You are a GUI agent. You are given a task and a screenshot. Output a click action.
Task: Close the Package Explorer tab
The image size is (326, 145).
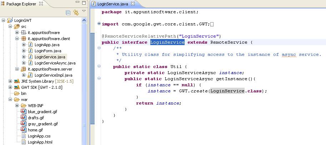click(41, 4)
